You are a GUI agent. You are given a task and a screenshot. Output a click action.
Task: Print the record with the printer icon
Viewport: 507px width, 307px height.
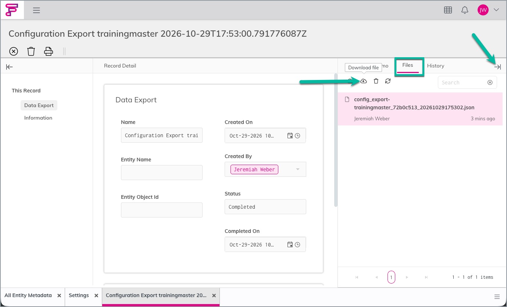pyautogui.click(x=49, y=51)
